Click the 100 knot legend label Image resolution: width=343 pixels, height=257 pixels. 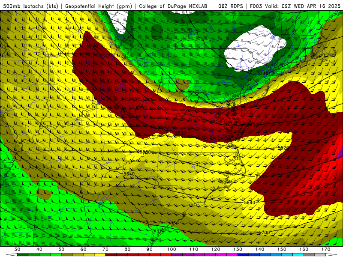coord(172,249)
